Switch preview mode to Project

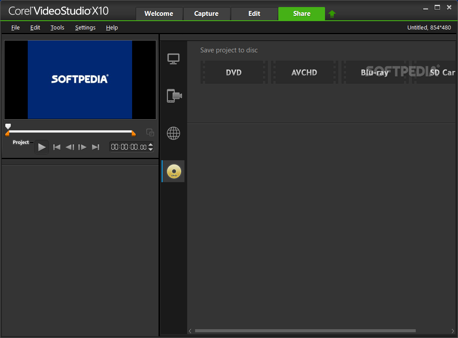[21, 142]
